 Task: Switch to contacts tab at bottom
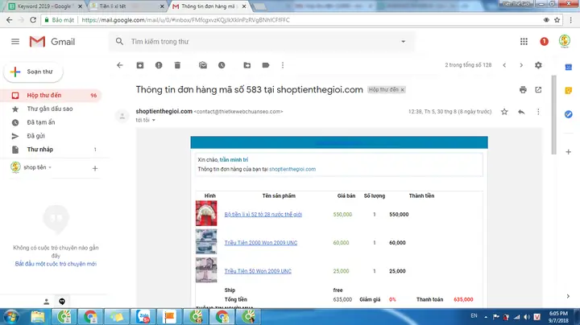pos(46,302)
